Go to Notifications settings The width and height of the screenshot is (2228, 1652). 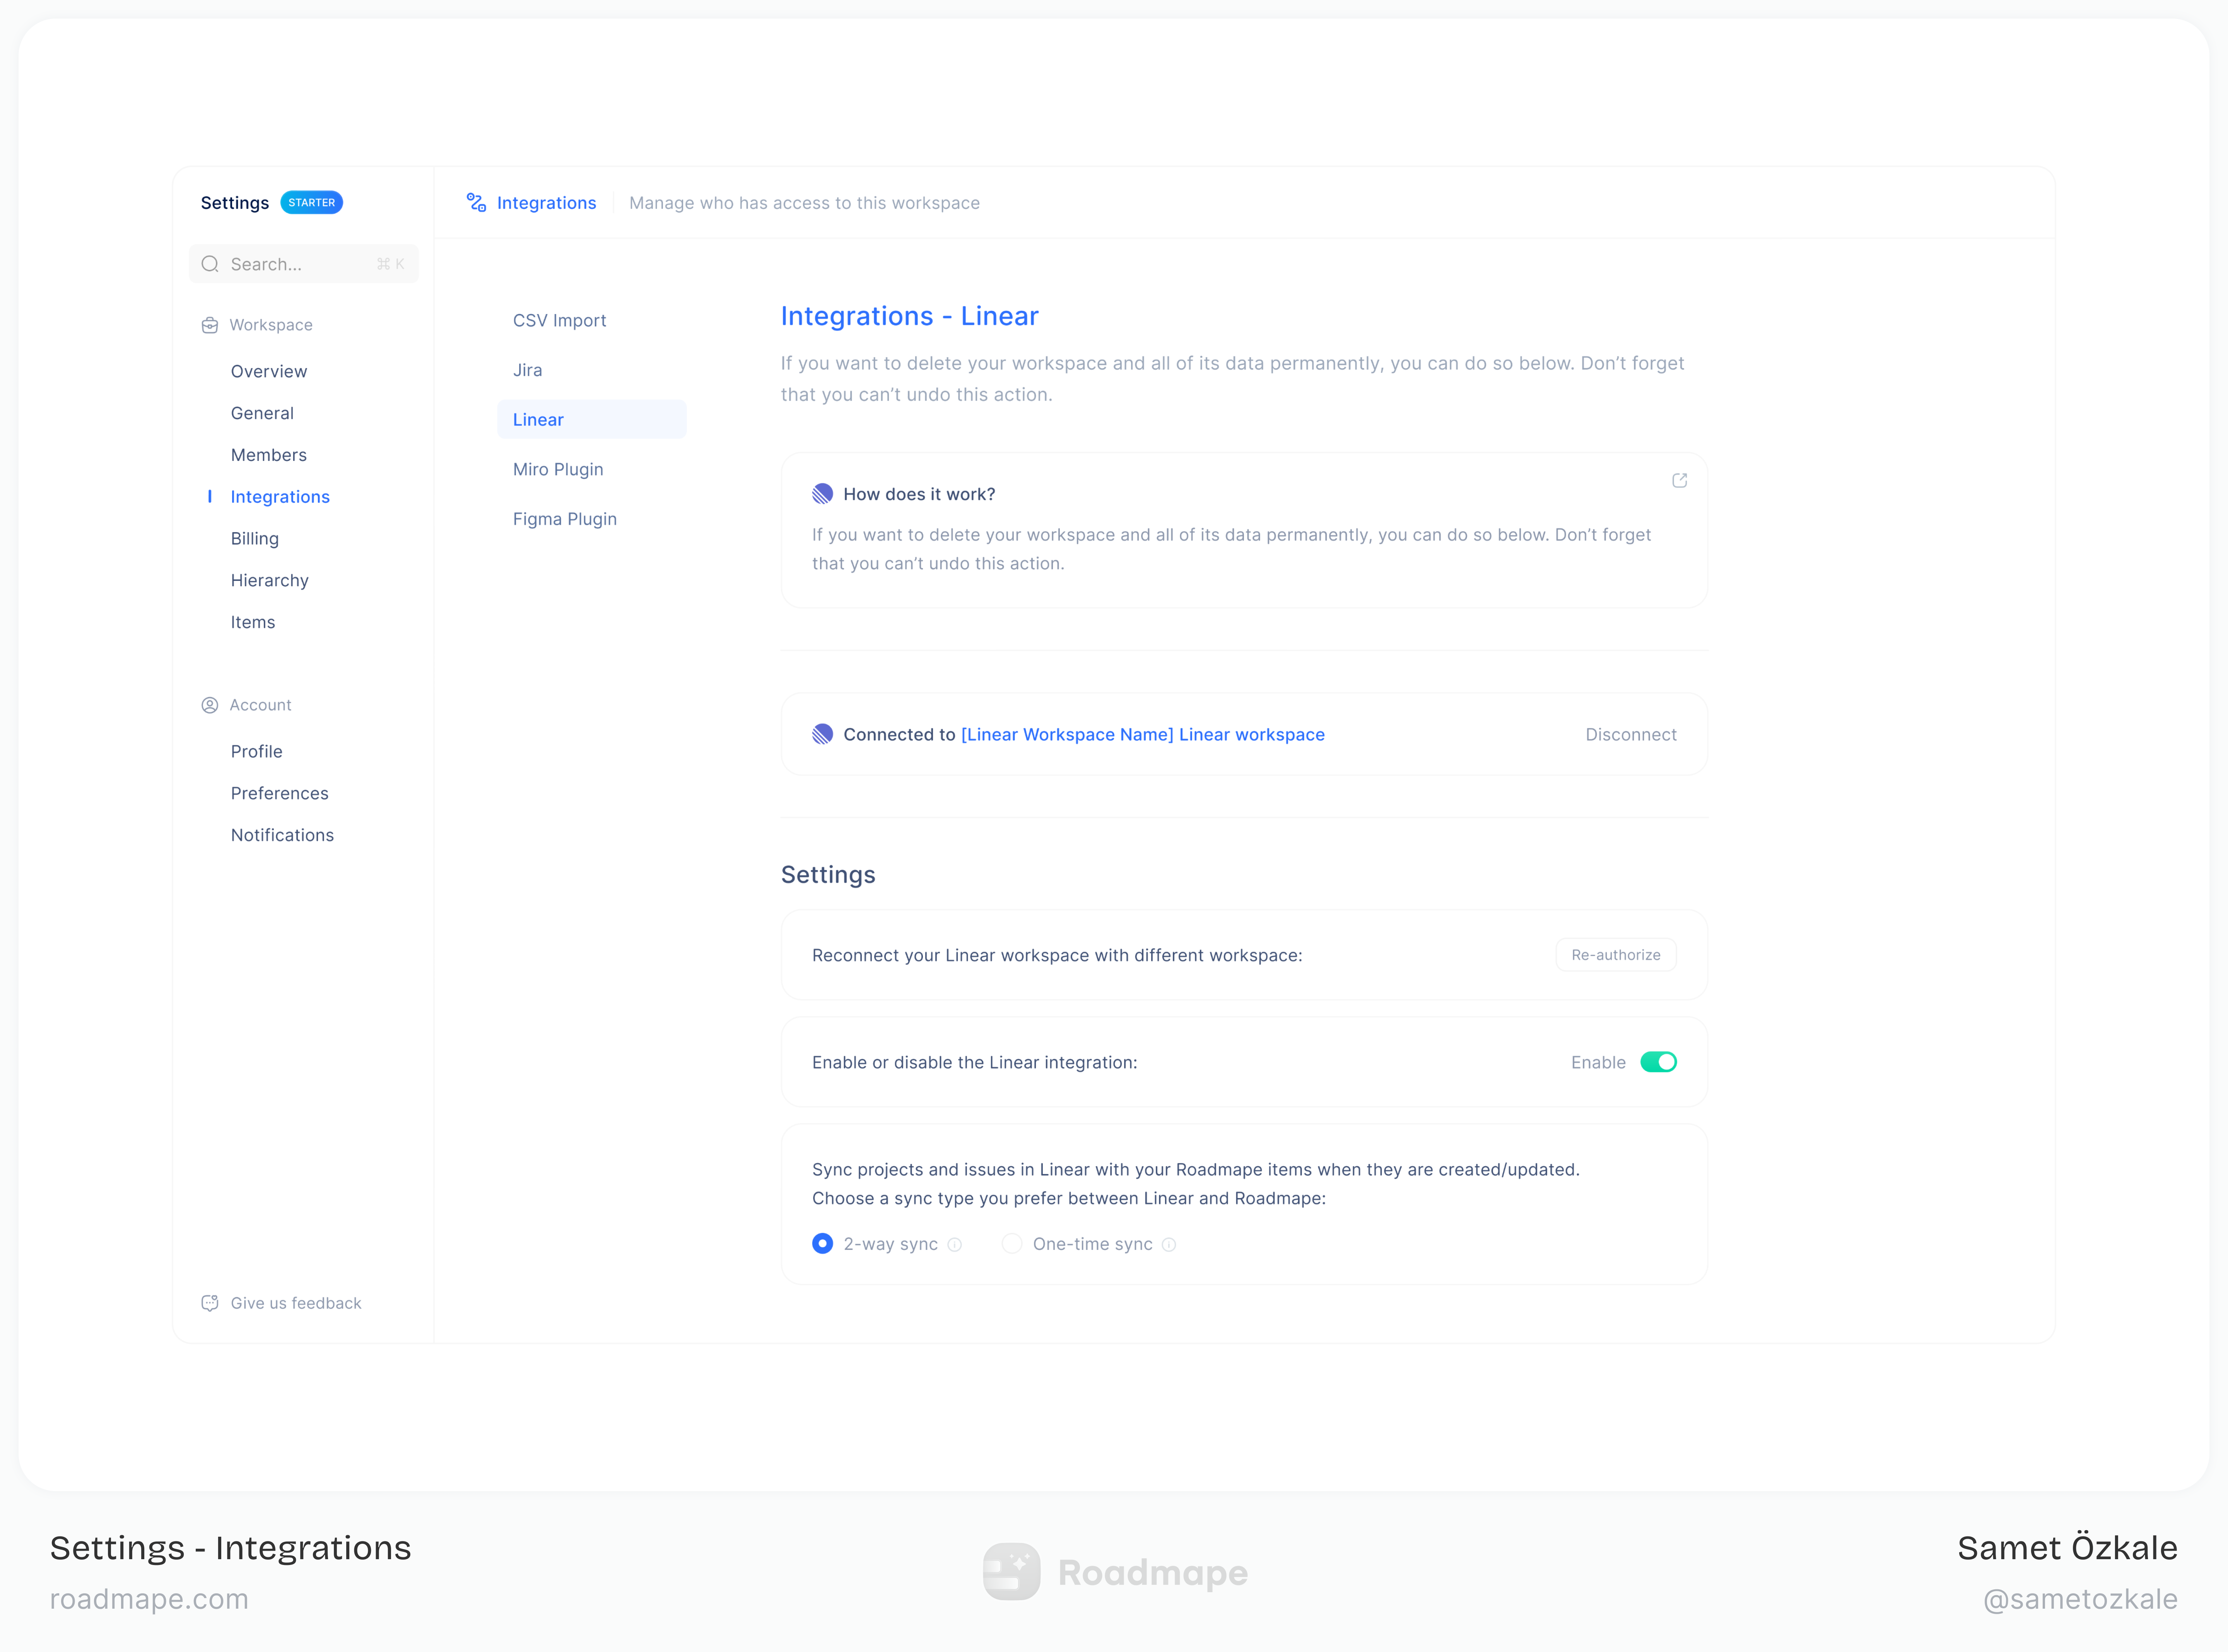click(282, 835)
